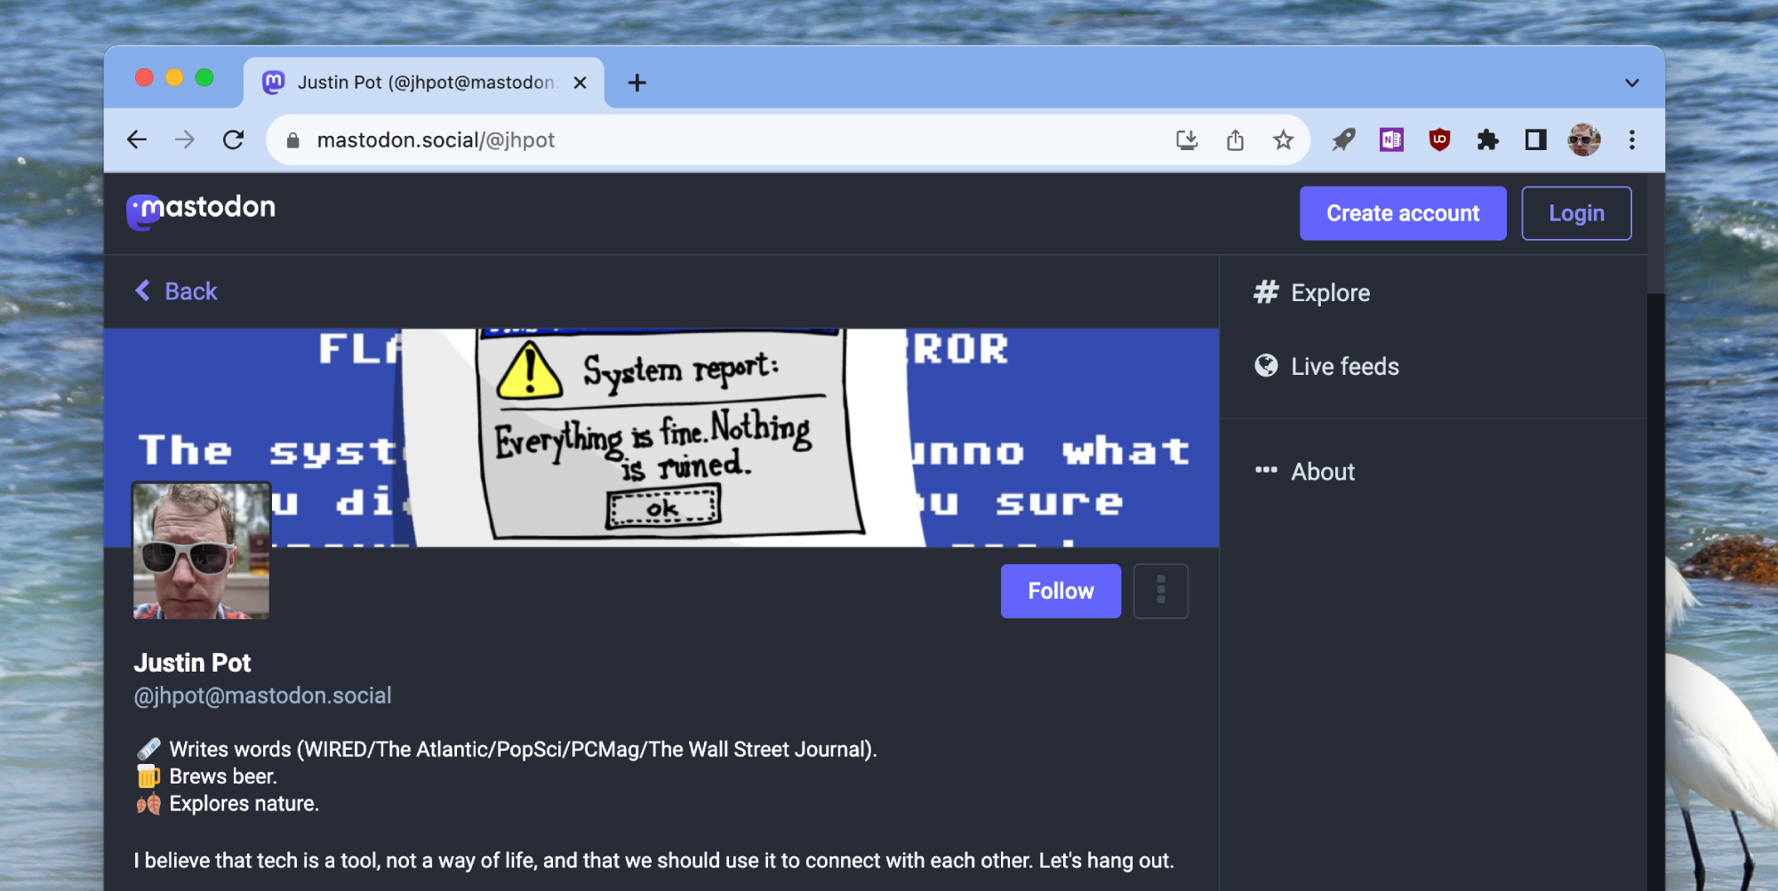This screenshot has height=891, width=1778.
Task: Open the profile three-dot options menu
Action: 1160,591
